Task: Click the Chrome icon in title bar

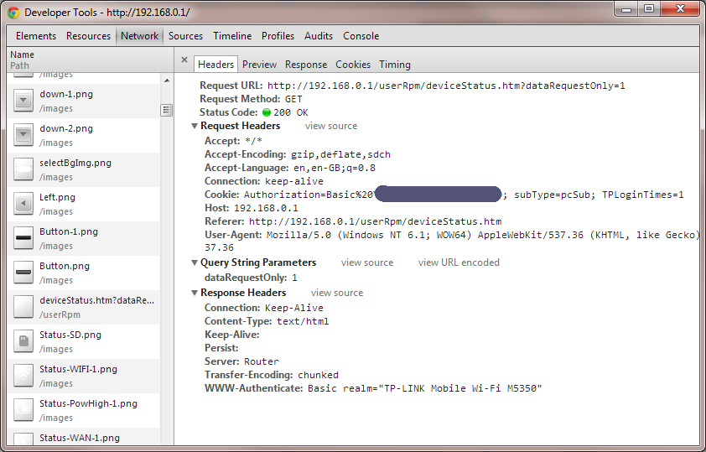Action: pos(13,12)
